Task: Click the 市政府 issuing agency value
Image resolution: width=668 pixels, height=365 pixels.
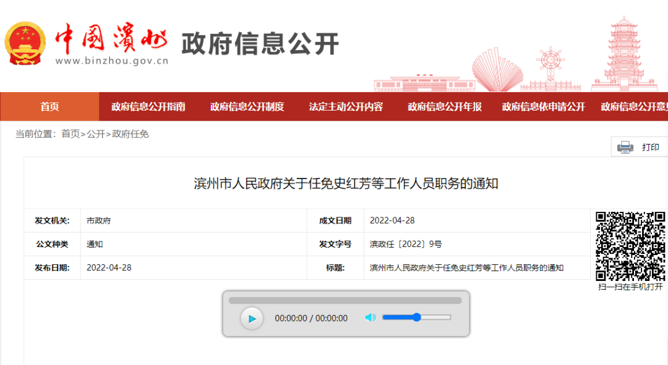Action: coord(99,220)
